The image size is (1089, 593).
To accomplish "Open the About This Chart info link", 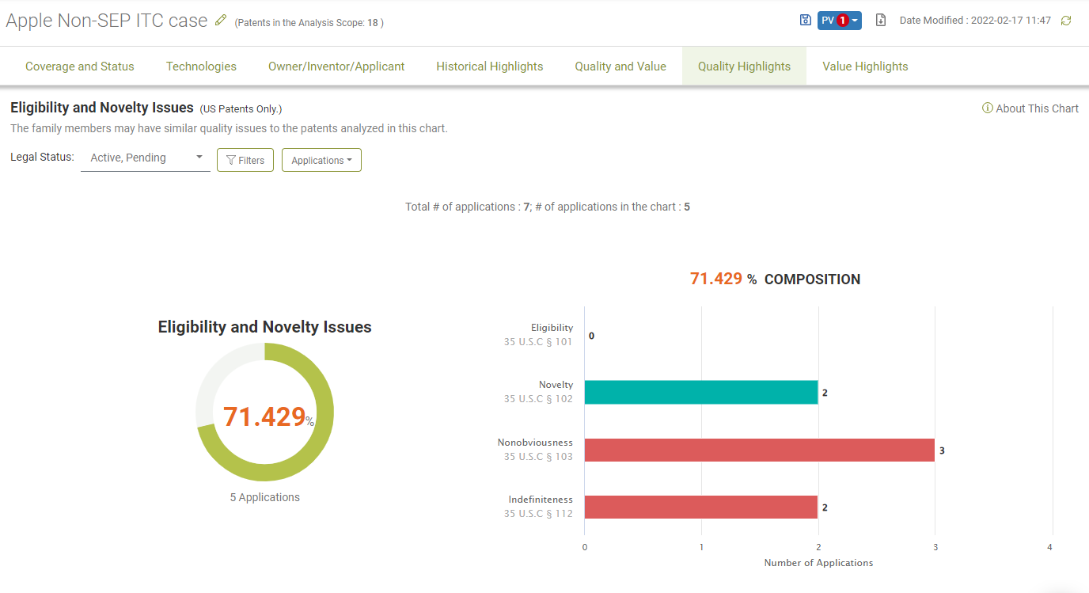I will (1030, 108).
